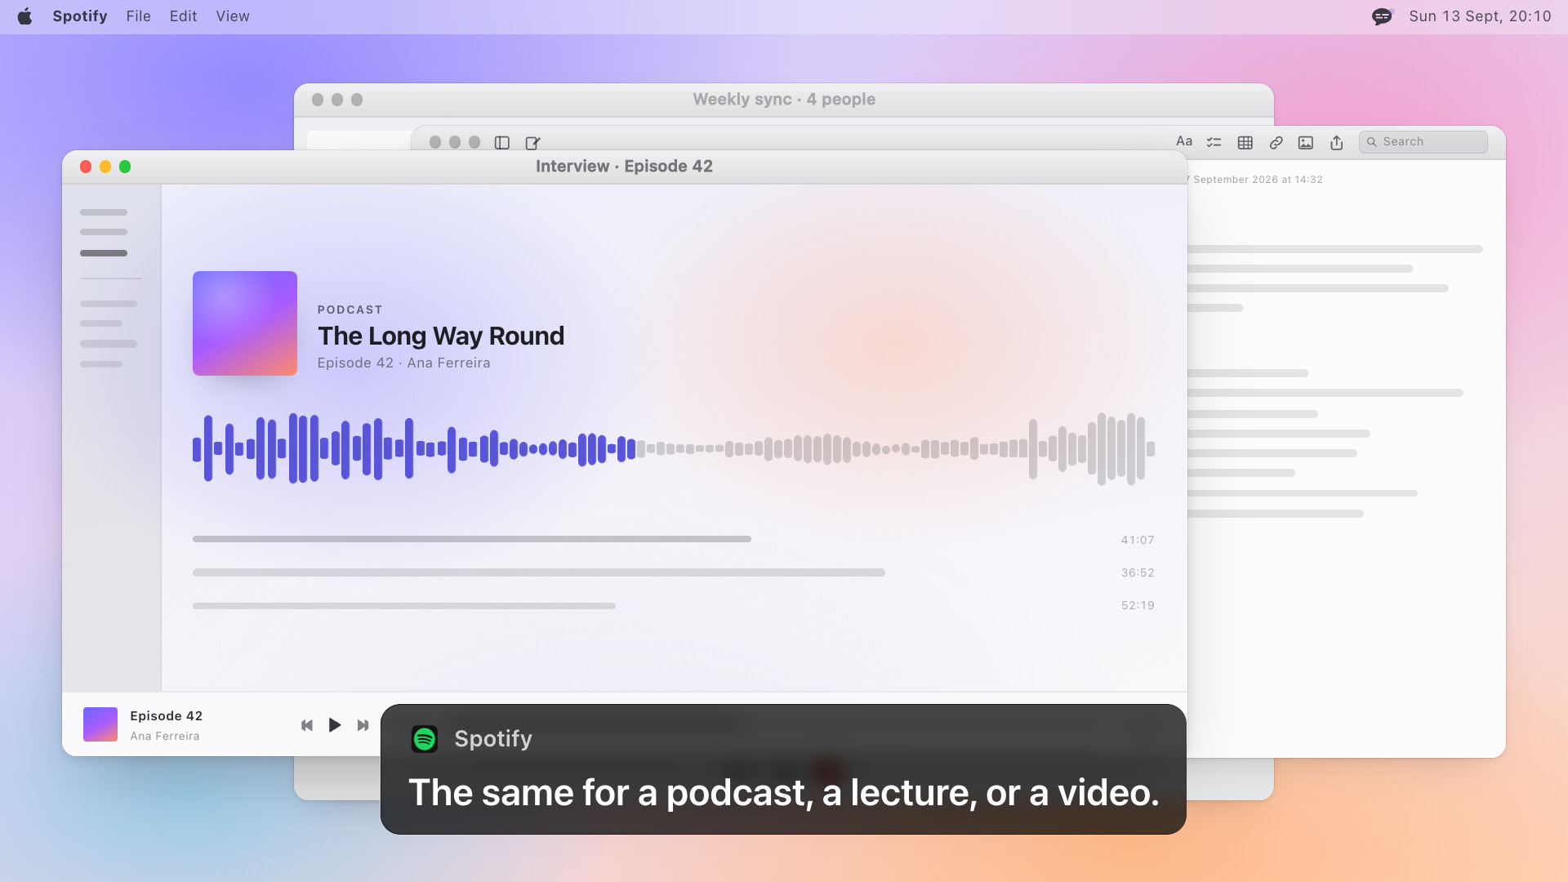
Task: Open the File menu
Action: (x=139, y=16)
